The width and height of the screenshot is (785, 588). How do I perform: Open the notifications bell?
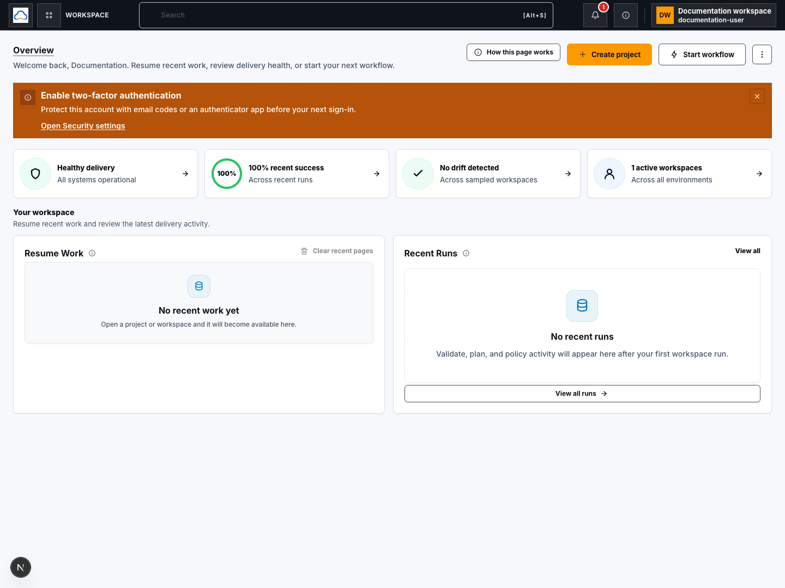click(595, 15)
